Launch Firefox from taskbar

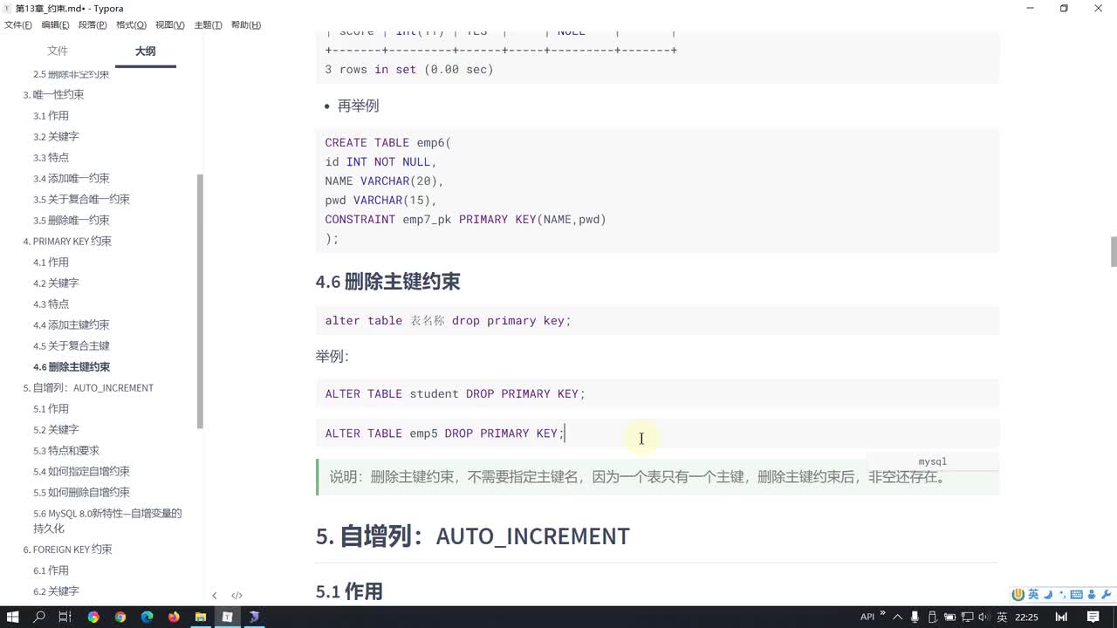click(x=174, y=617)
